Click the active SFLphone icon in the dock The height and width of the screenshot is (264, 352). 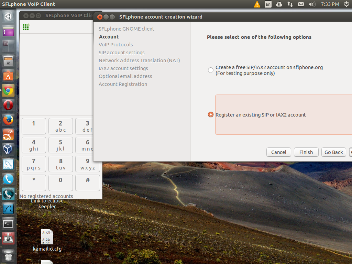(8, 194)
